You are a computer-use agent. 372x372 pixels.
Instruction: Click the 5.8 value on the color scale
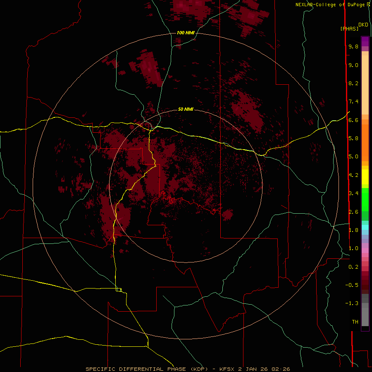tap(353, 138)
